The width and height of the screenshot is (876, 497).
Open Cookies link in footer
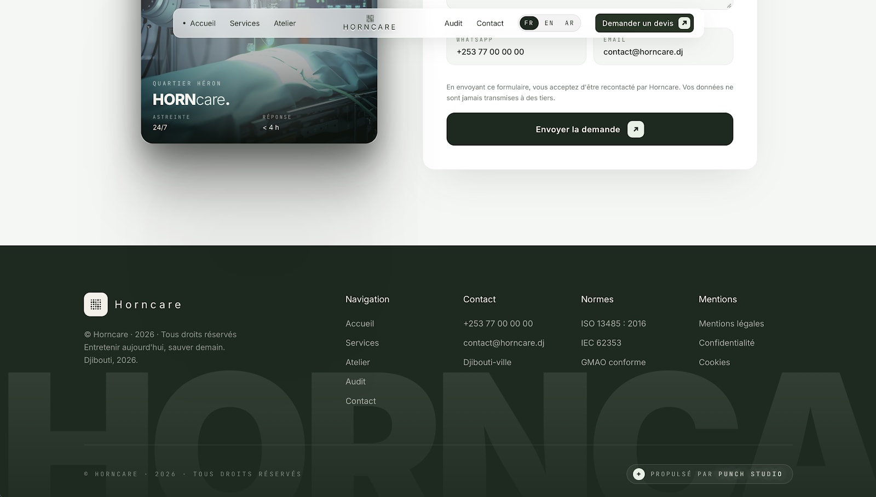pos(714,362)
